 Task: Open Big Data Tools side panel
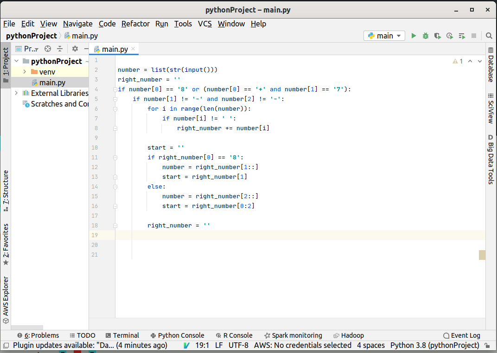tap(491, 159)
